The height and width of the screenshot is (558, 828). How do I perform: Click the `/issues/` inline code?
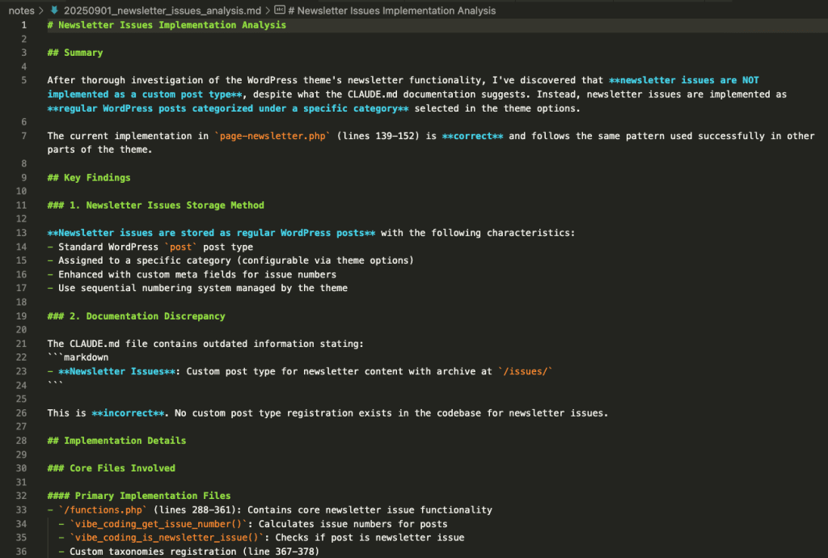[x=526, y=371]
